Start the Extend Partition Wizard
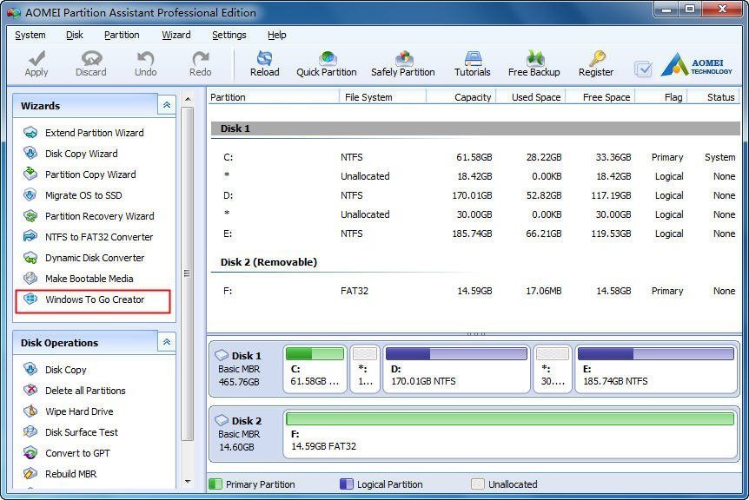Viewport: 749px width, 500px height. [x=94, y=133]
